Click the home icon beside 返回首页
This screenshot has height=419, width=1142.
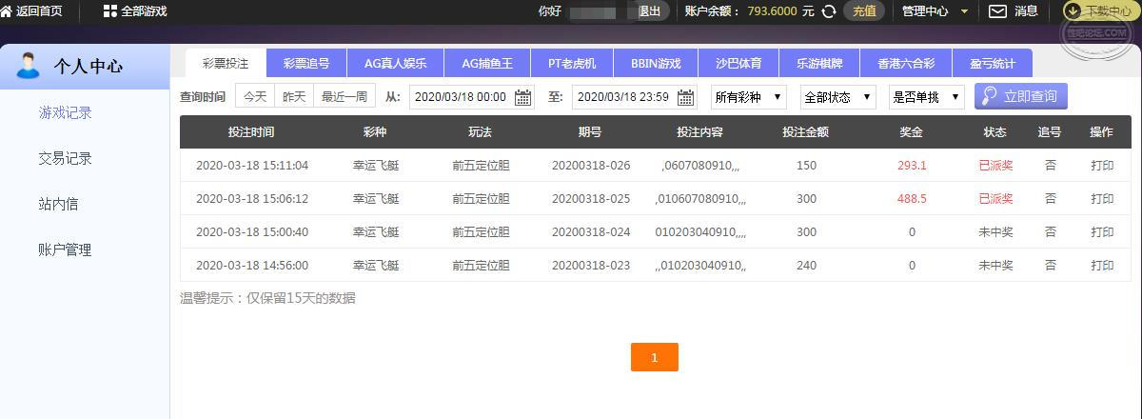click(x=6, y=11)
